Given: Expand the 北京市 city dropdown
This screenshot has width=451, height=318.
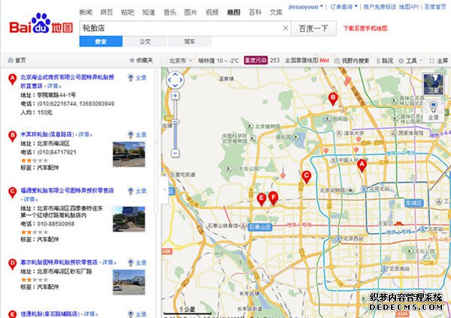Looking at the screenshot, I should point(180,60).
